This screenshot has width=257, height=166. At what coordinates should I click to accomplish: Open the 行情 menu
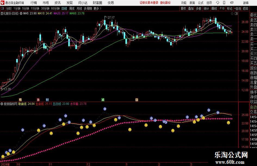click(34, 3)
